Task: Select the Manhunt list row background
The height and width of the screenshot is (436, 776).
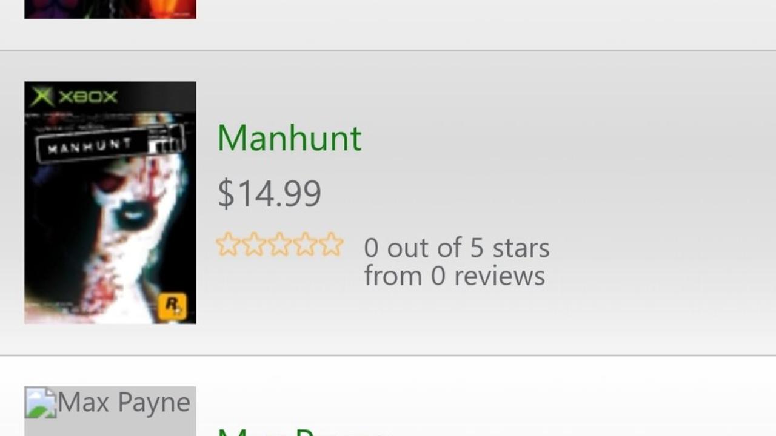Action: click(388, 203)
